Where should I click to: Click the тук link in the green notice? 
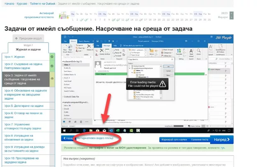tap(223, 148)
